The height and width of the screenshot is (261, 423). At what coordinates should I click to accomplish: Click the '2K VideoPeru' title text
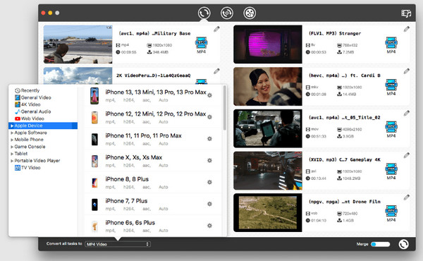(x=153, y=75)
